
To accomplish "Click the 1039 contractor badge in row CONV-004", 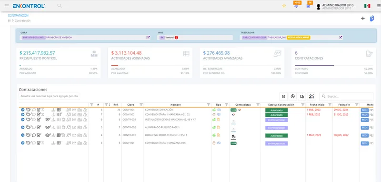I will [x=233, y=110].
